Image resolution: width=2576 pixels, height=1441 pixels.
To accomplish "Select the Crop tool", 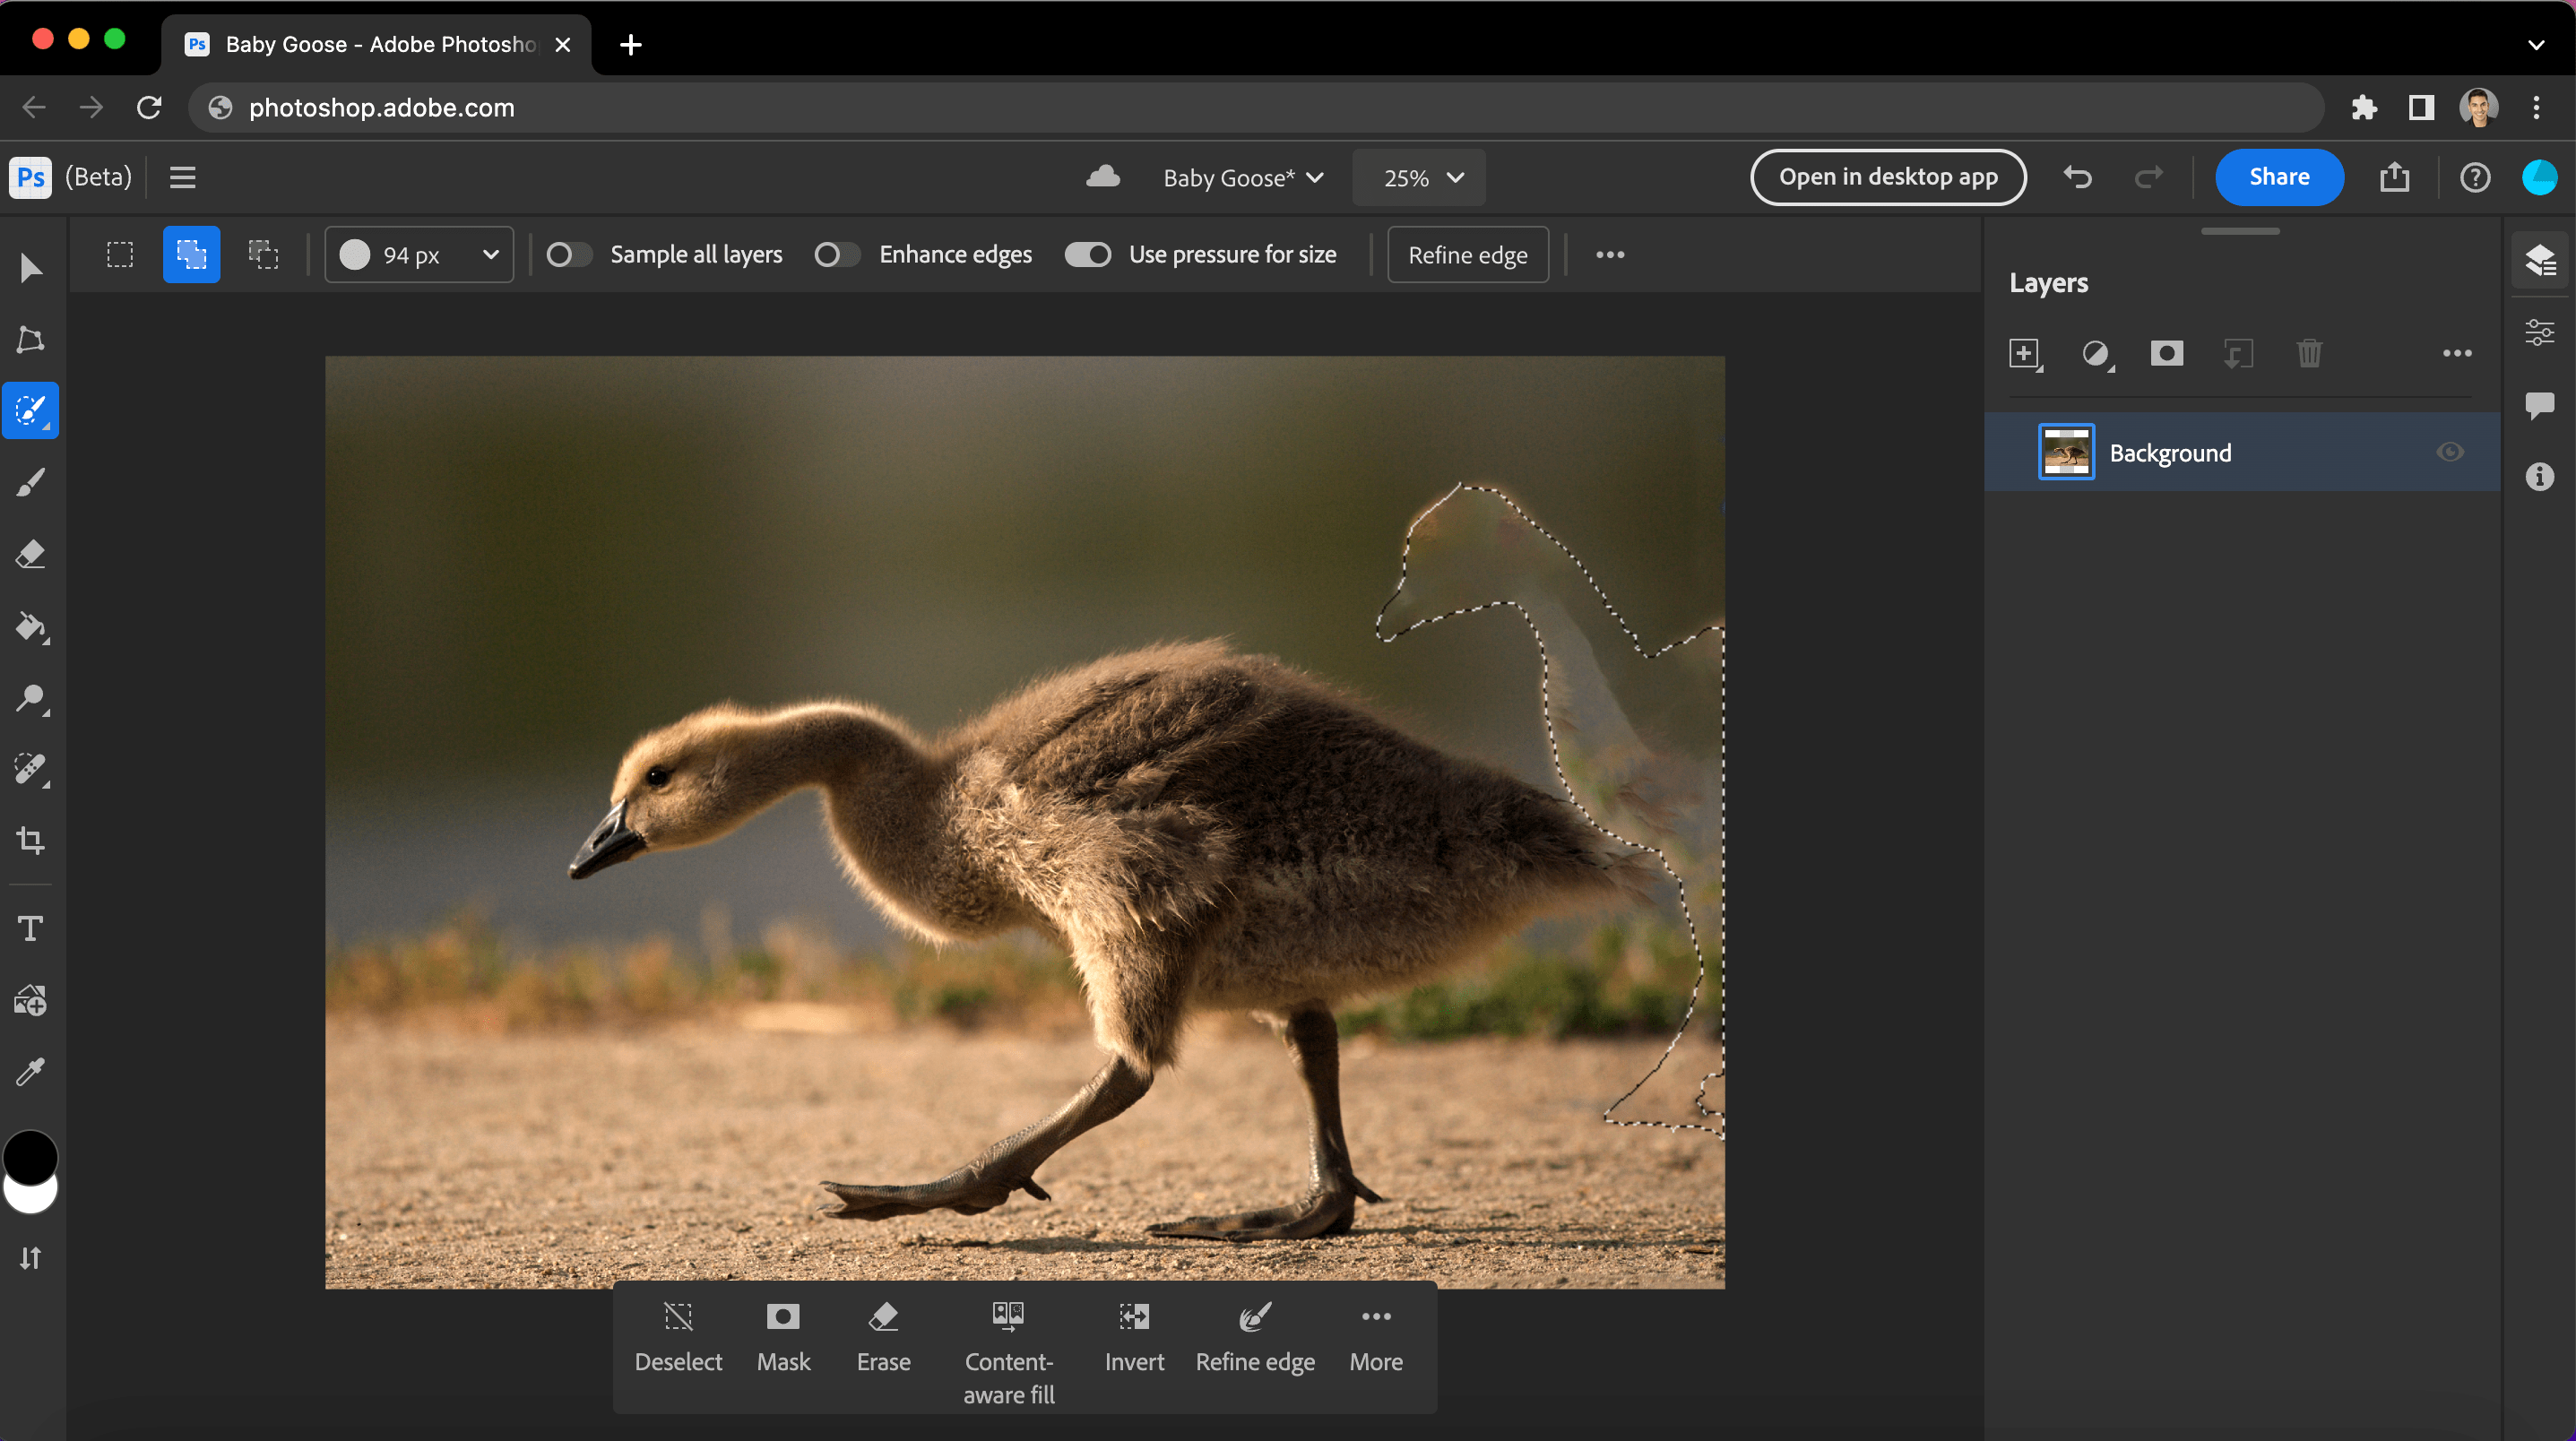I will [31, 840].
